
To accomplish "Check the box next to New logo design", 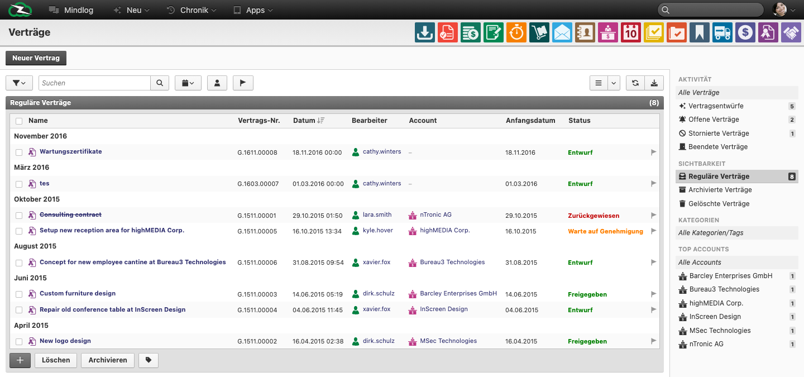I will coord(19,341).
